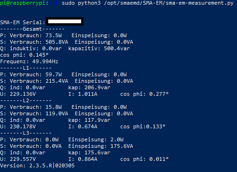The width and height of the screenshot is (237, 172).
Task: Click the L2 kap 117.9var value
Action: (97, 120)
